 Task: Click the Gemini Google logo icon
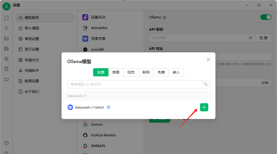(x=85, y=124)
